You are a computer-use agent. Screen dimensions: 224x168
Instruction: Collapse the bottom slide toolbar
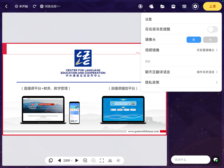click(x=118, y=160)
